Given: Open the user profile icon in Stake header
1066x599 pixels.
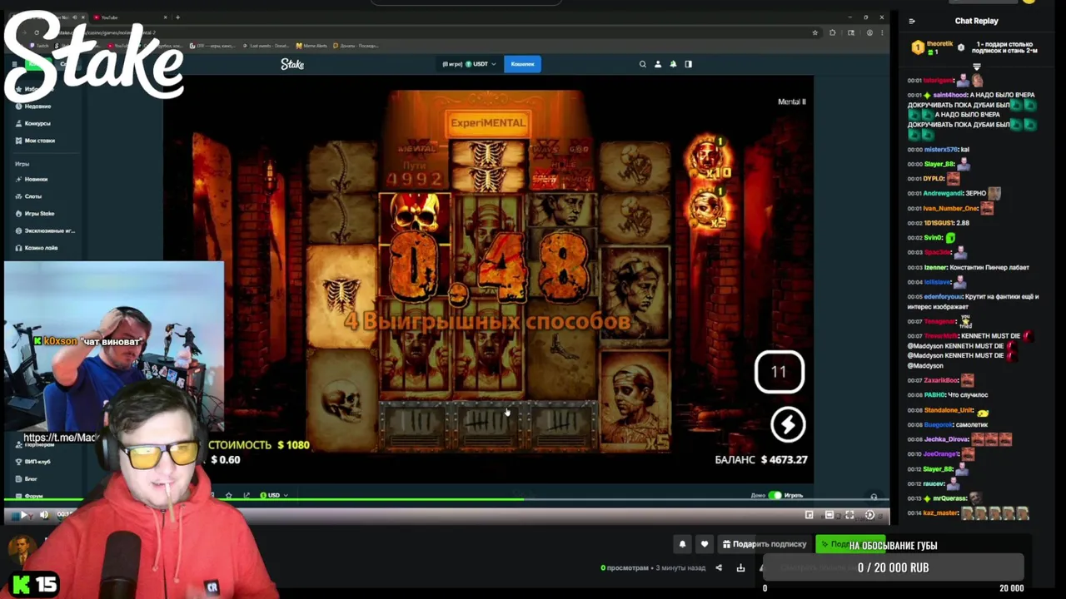Looking at the screenshot, I should pos(658,64).
